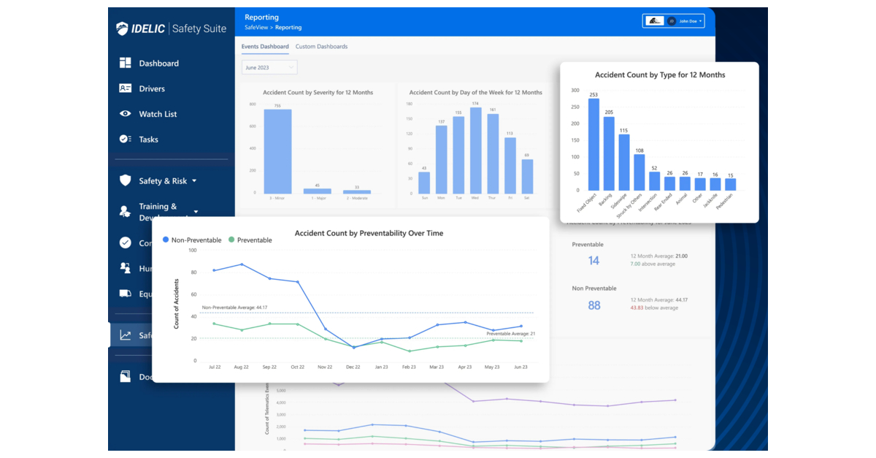Click the Watch List eye icon
The image size is (876, 458).
(x=126, y=114)
